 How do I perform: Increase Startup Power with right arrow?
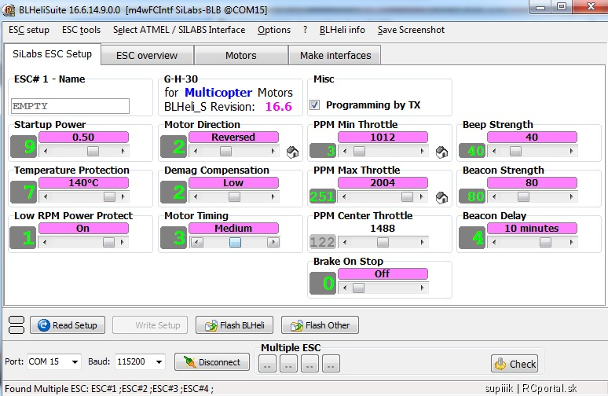tap(123, 152)
